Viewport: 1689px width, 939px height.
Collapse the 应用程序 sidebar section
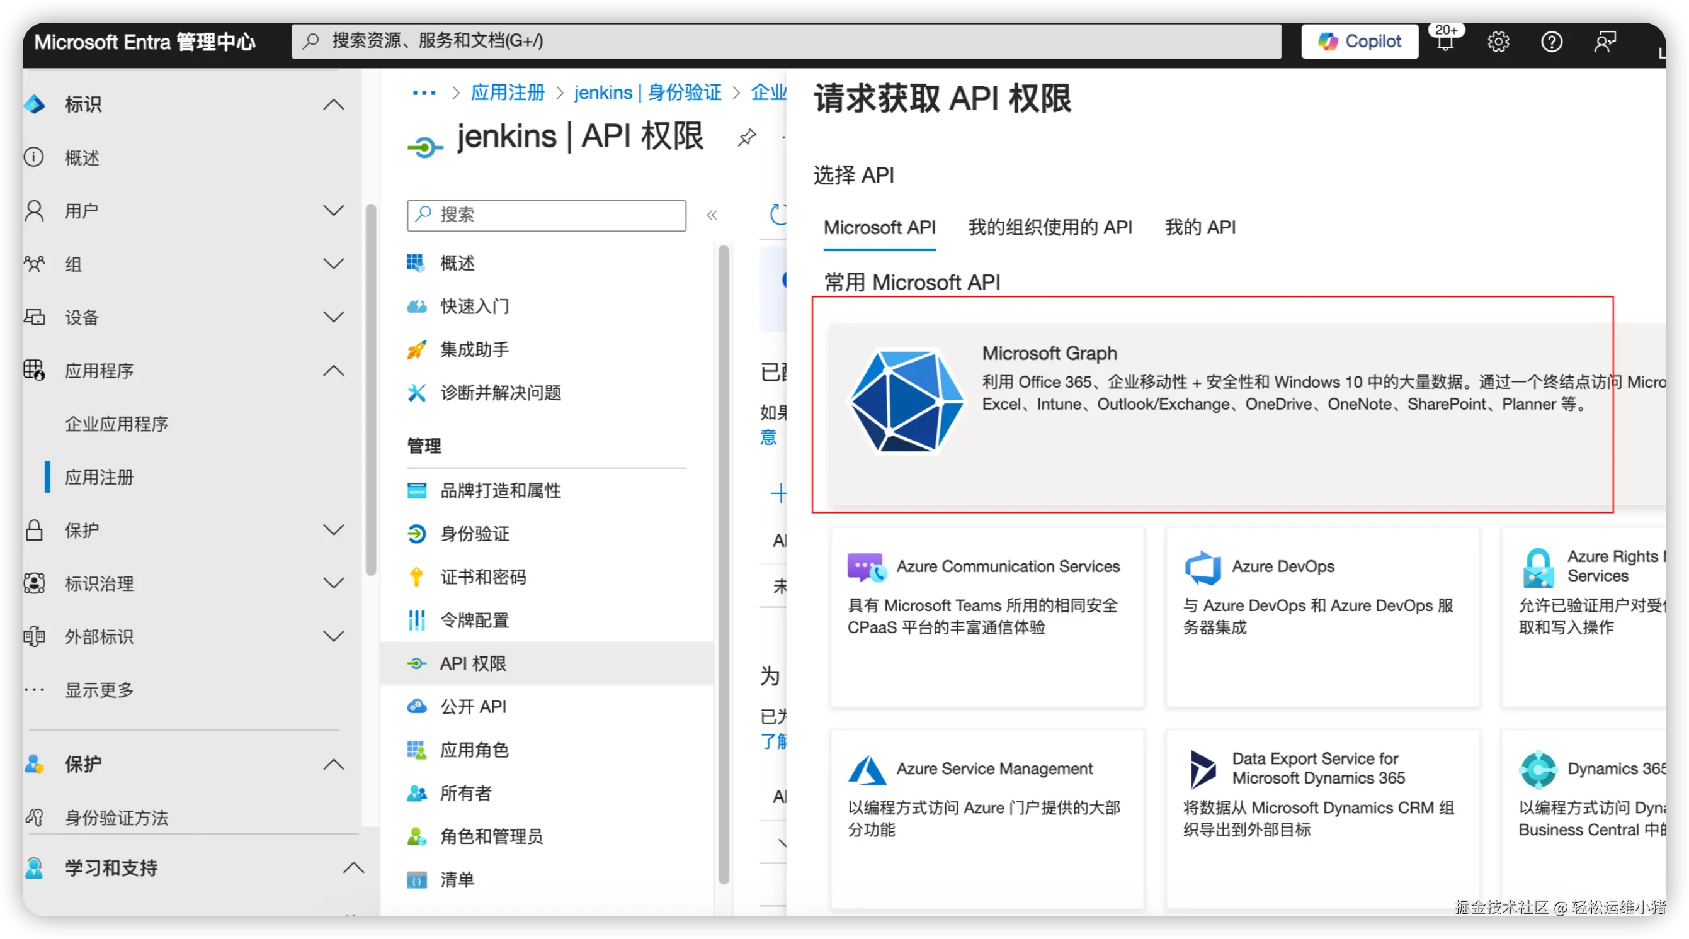pos(334,371)
